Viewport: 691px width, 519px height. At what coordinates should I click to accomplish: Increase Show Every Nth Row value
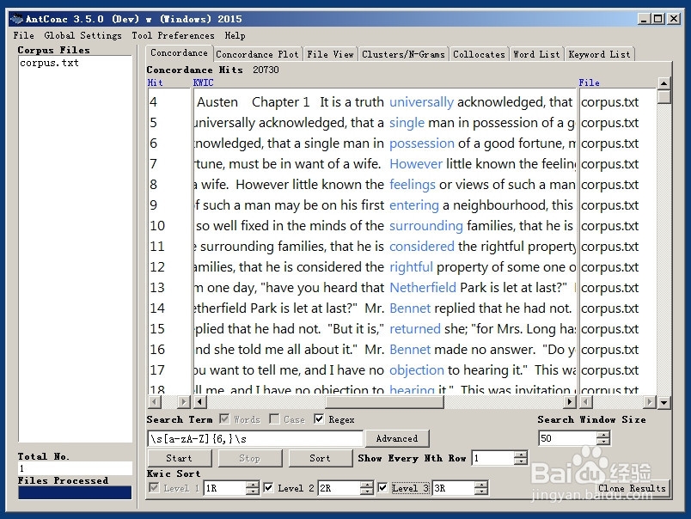521,455
